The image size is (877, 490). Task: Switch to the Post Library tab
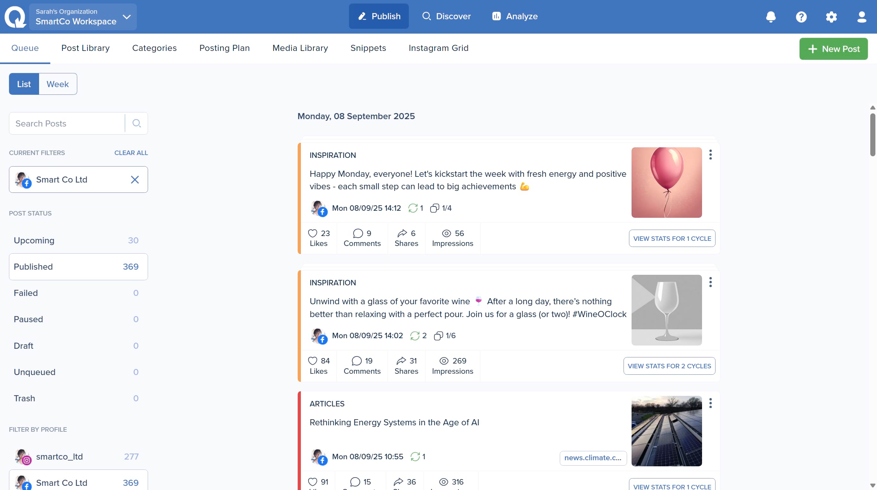[86, 48]
